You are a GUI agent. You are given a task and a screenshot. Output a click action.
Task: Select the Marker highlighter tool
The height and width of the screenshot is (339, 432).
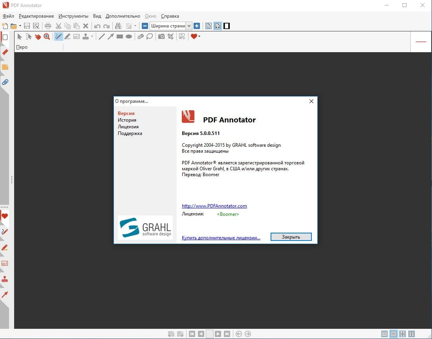tap(68, 36)
